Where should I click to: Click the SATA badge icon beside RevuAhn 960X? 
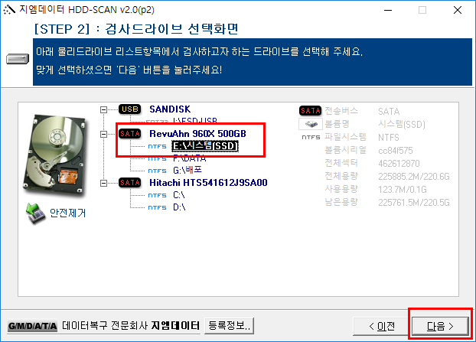point(129,134)
